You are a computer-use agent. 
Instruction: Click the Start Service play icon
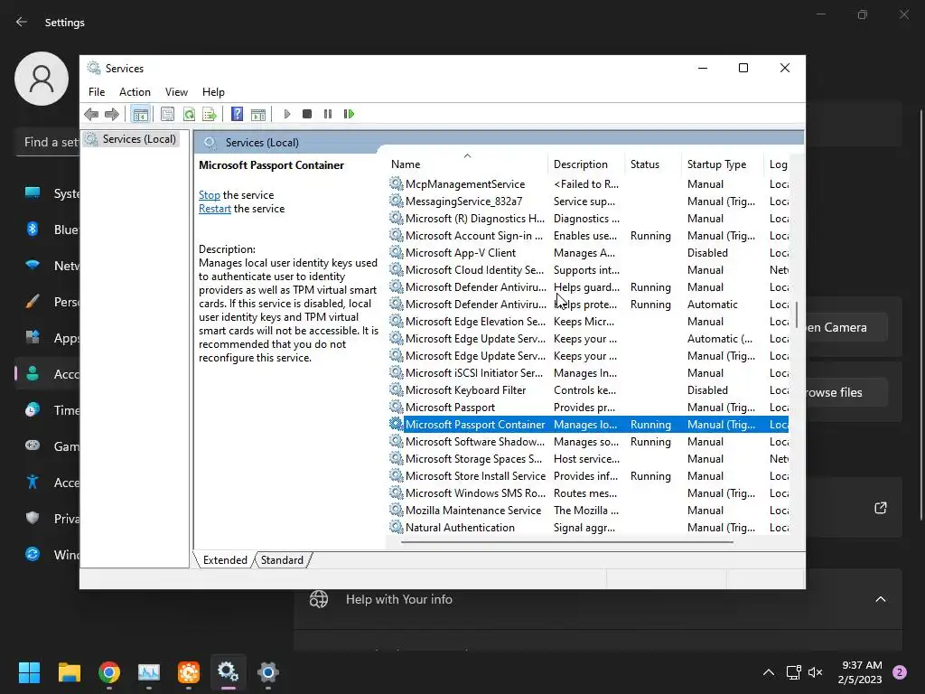(287, 114)
